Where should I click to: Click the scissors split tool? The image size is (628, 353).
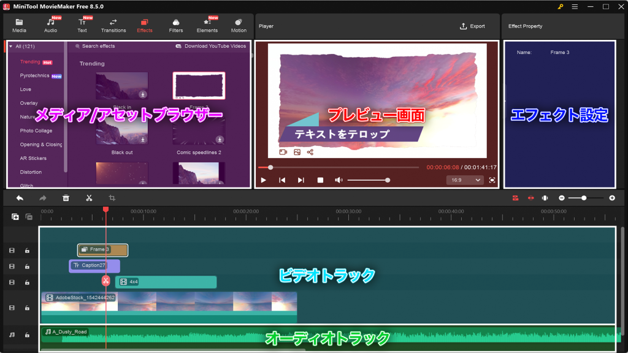click(x=89, y=198)
